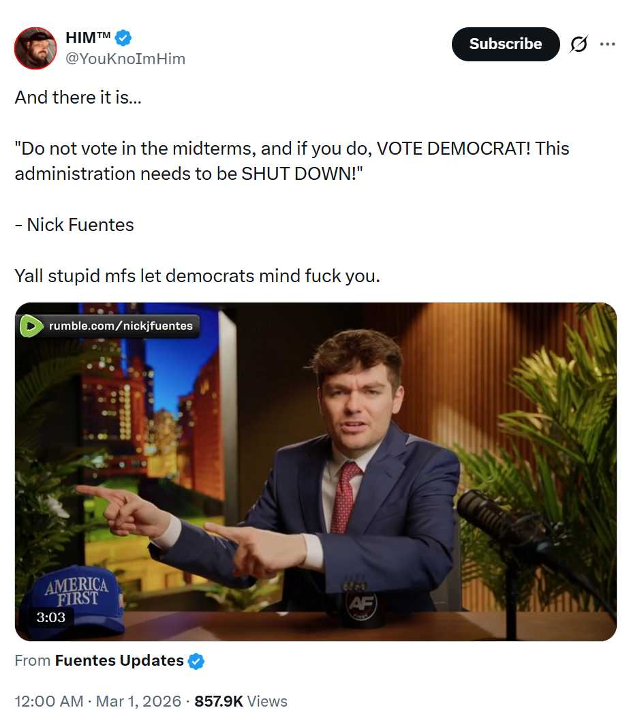The height and width of the screenshot is (725, 629).
Task: Play the embedded video thumbnail
Action: click(x=316, y=472)
